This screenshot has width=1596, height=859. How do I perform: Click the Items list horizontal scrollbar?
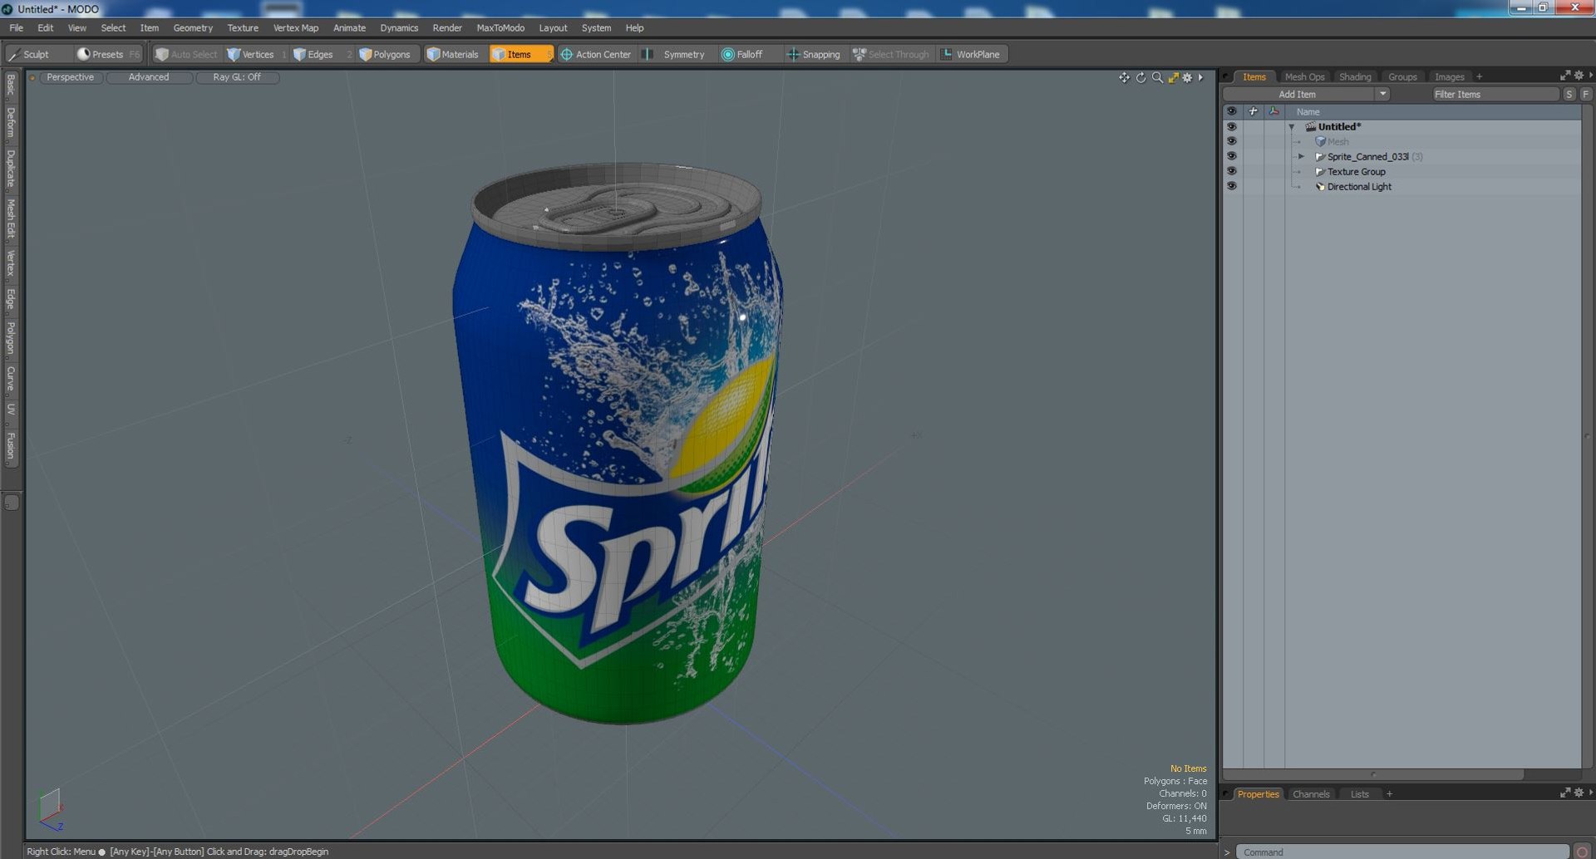click(1373, 774)
